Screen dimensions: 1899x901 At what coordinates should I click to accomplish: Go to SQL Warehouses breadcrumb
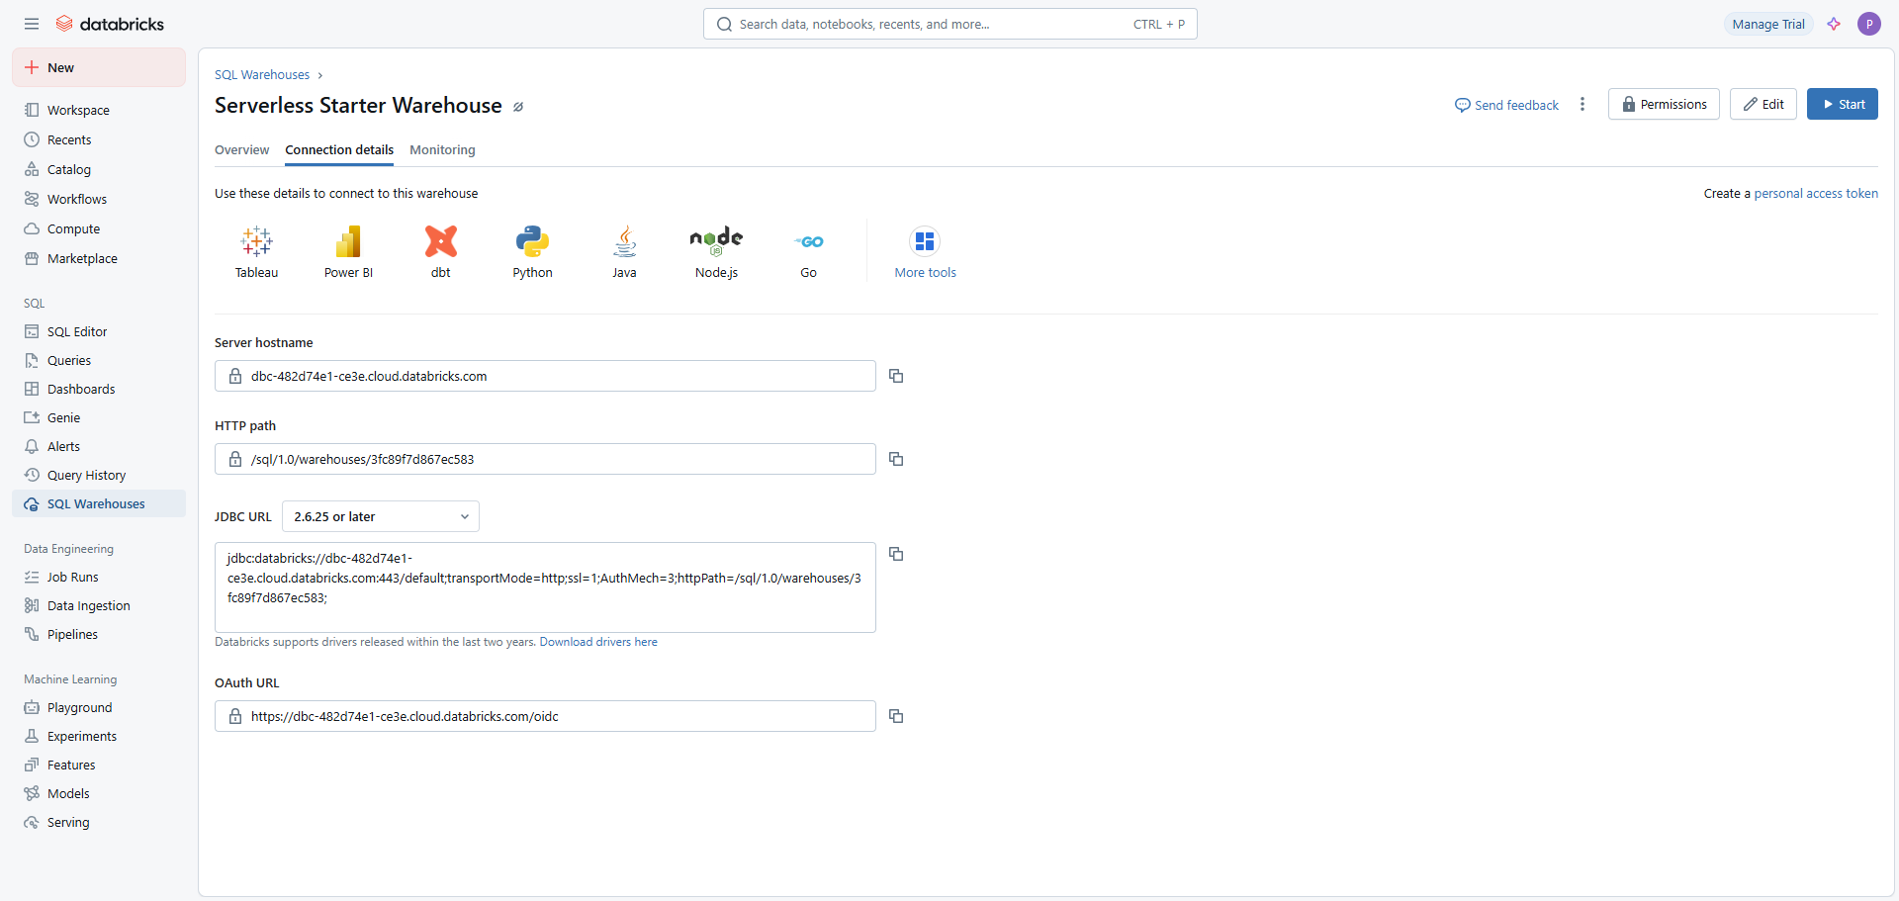coord(262,75)
